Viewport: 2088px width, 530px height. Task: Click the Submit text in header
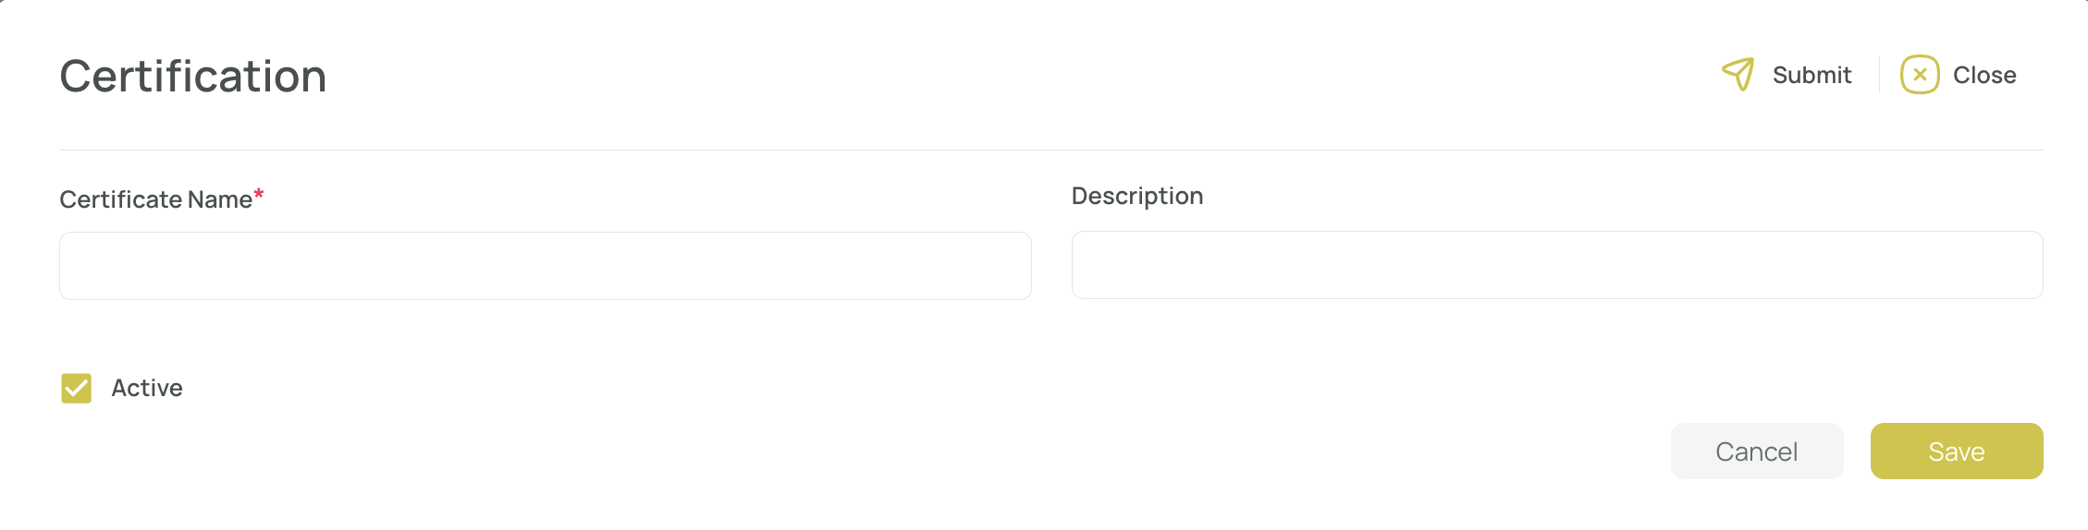[1812, 75]
